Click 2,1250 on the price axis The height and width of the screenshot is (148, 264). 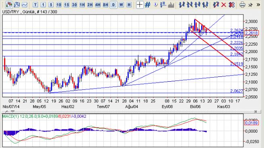(251, 74)
